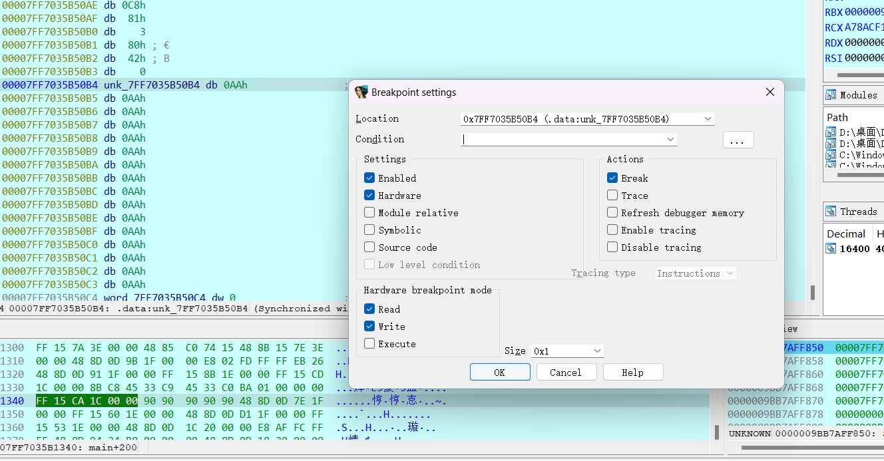Select the second D:\桌面 module icon
The width and height of the screenshot is (884, 461).
pyautogui.click(x=831, y=144)
